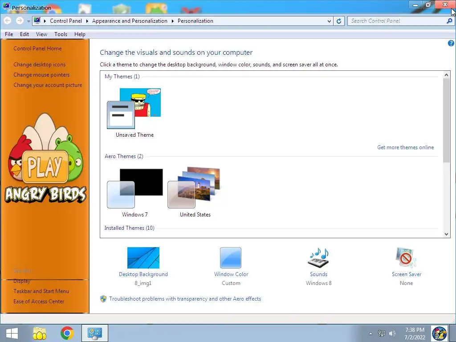Click Appearance and Personalization breadcrumb
456x342 pixels.
click(130, 21)
